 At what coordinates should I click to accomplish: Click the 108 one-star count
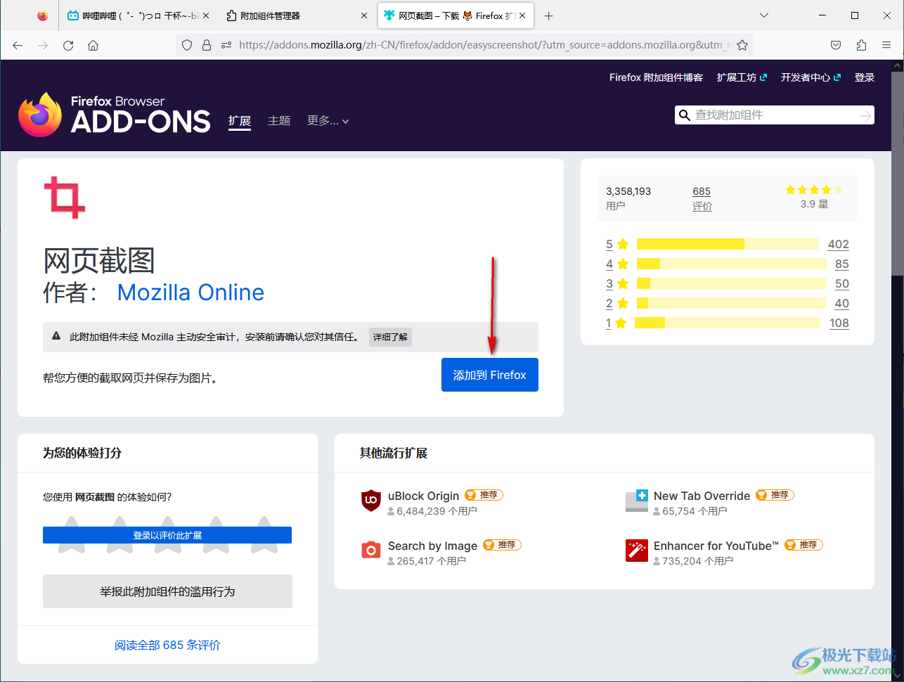(839, 323)
